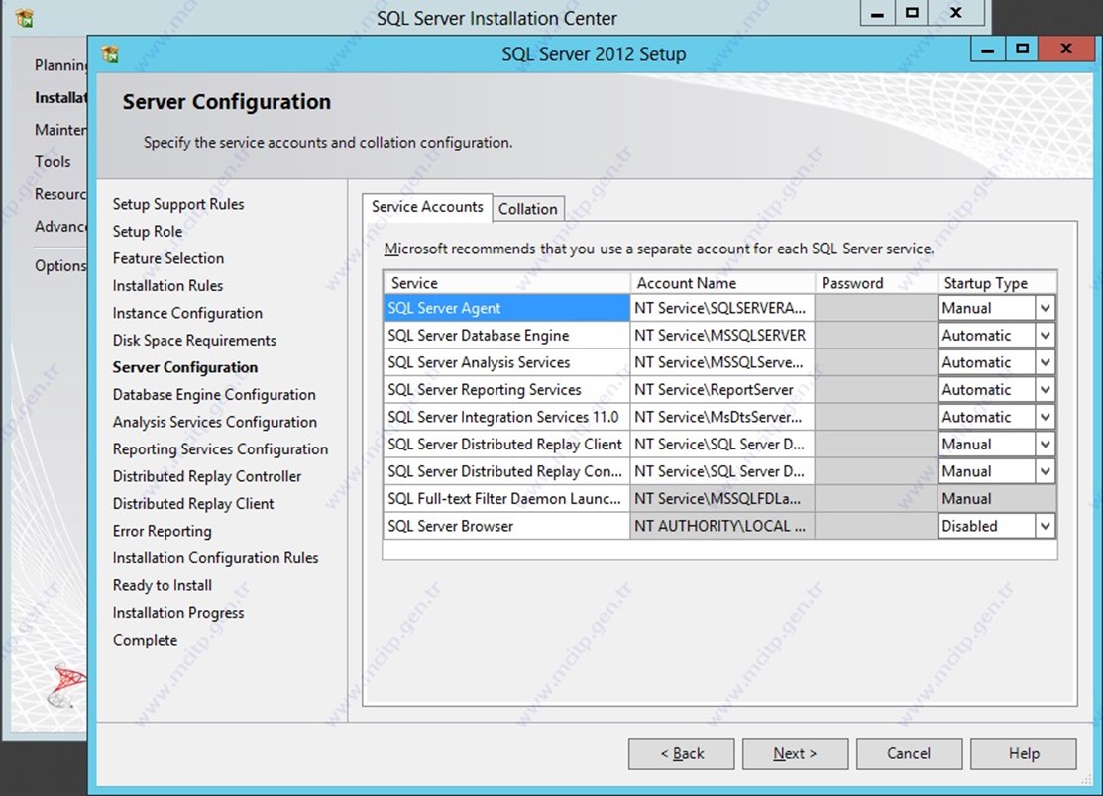Click the Password field for SQL Server Agent
Image resolution: width=1103 pixels, height=796 pixels.
click(x=876, y=308)
